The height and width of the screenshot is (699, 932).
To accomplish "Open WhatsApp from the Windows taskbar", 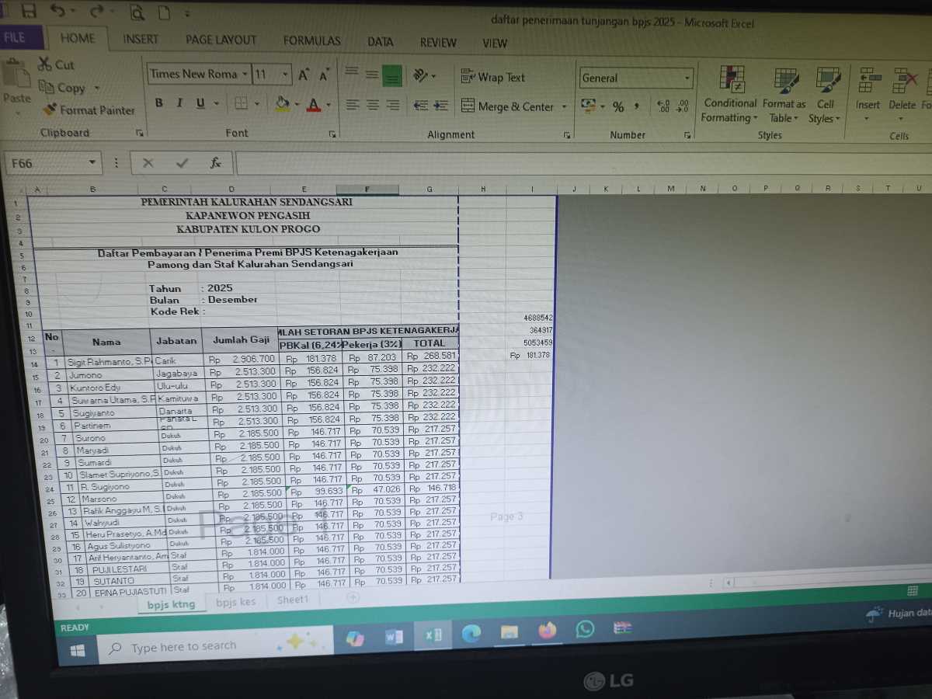I will [x=585, y=629].
